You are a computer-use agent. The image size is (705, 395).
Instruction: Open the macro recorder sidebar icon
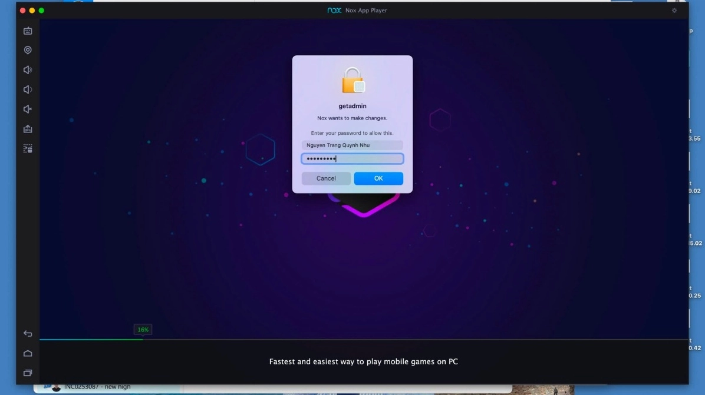coord(28,148)
